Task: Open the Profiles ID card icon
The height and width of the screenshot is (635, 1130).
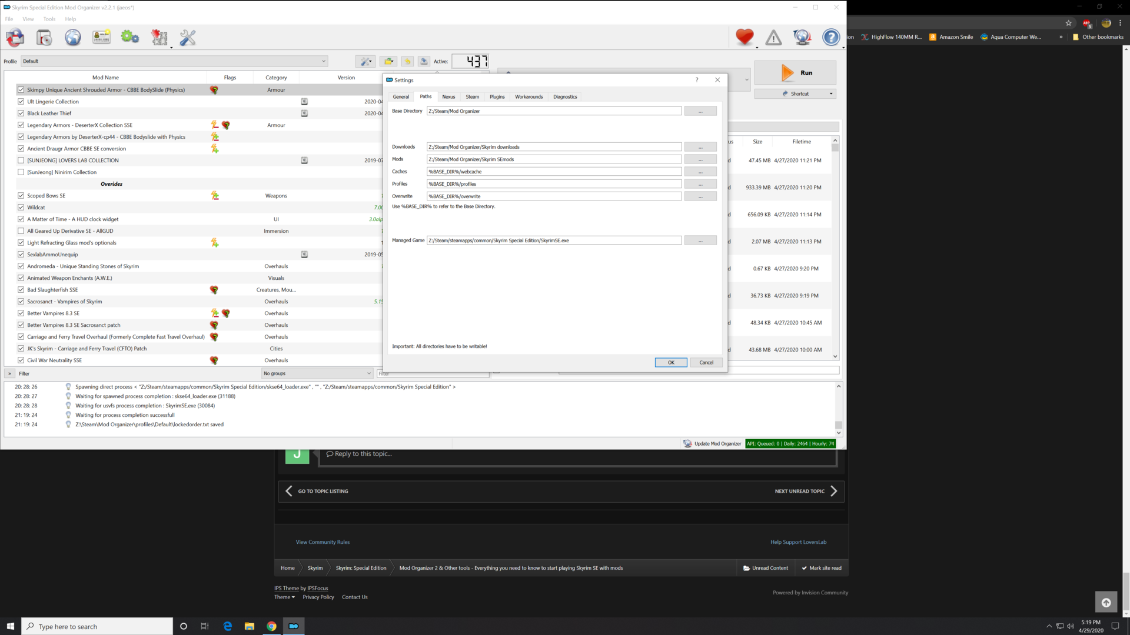Action: 101,38
